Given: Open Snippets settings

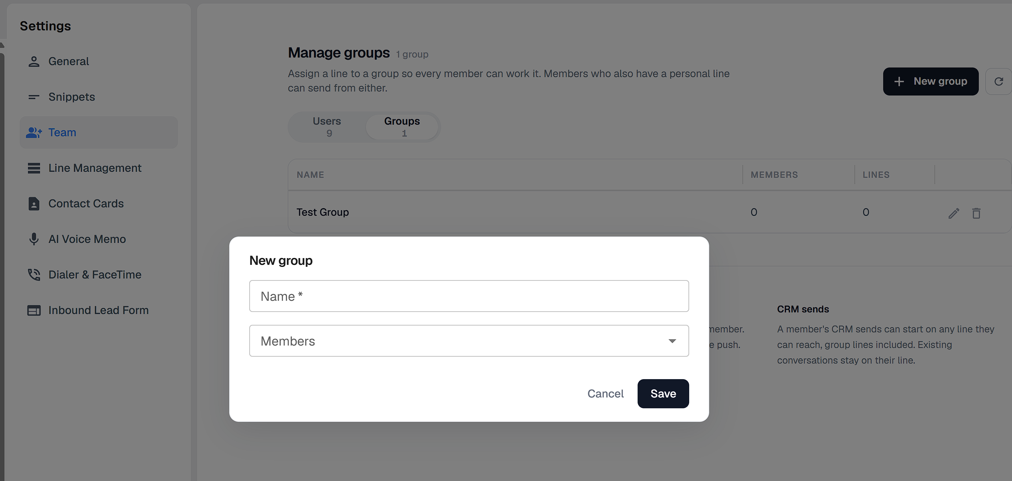Looking at the screenshot, I should tap(99, 97).
